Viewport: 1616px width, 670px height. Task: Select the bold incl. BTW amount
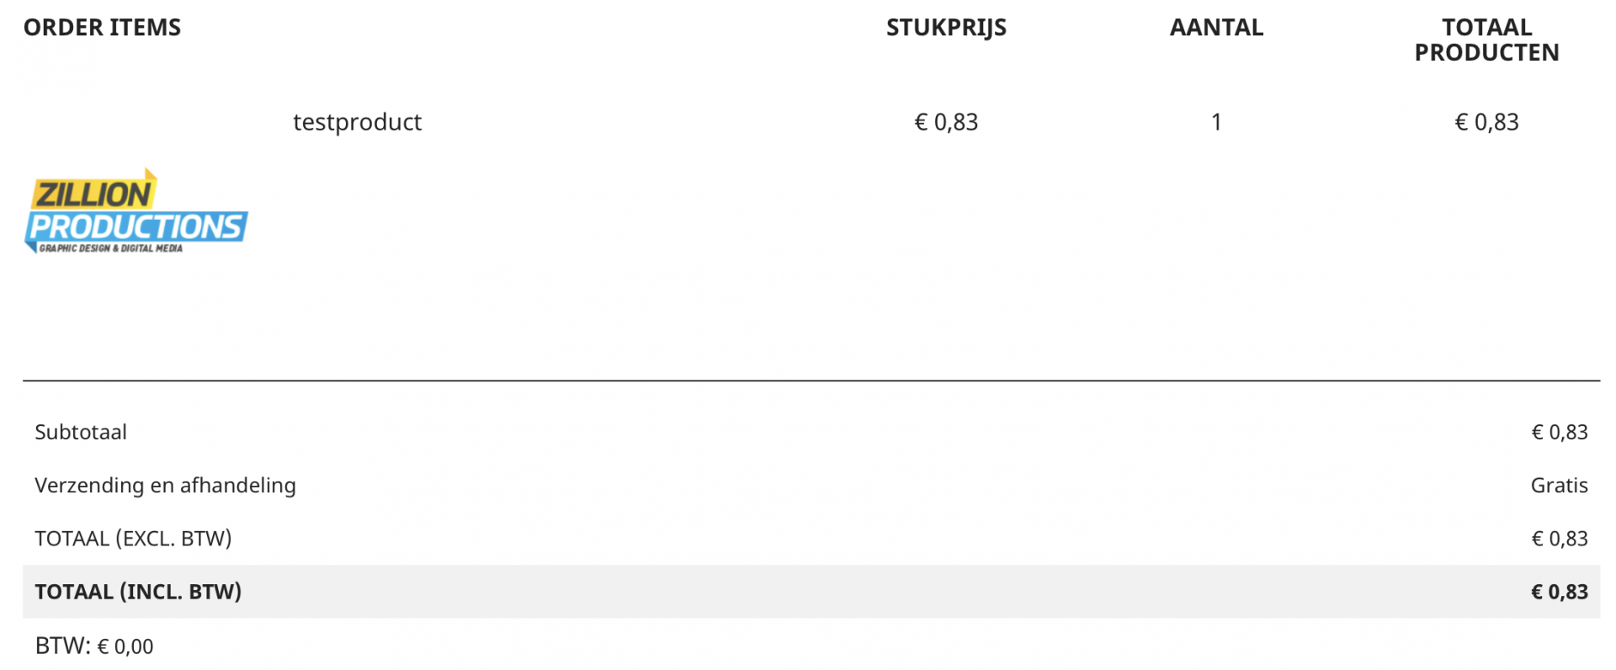[x=1559, y=592]
